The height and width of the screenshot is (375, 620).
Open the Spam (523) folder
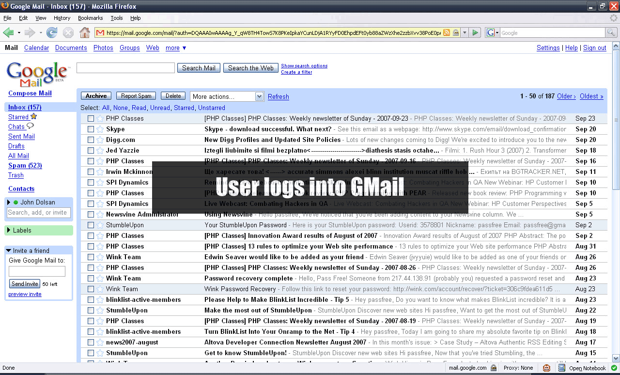(25, 166)
